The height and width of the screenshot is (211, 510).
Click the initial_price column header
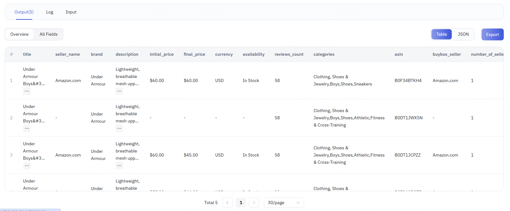coord(162,54)
